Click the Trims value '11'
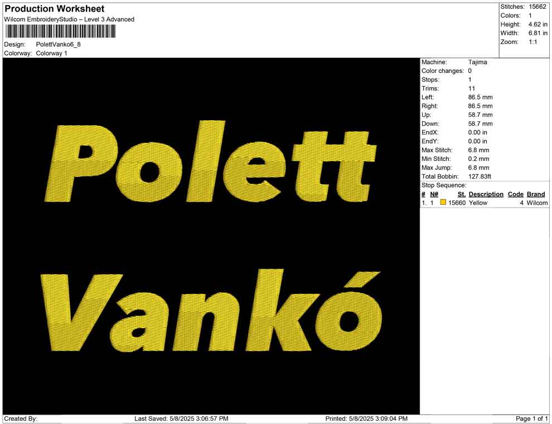 pyautogui.click(x=471, y=88)
